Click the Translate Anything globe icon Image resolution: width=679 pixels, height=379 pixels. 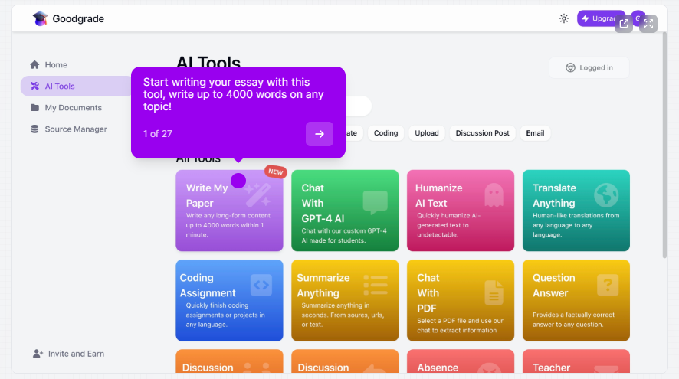pyautogui.click(x=606, y=195)
